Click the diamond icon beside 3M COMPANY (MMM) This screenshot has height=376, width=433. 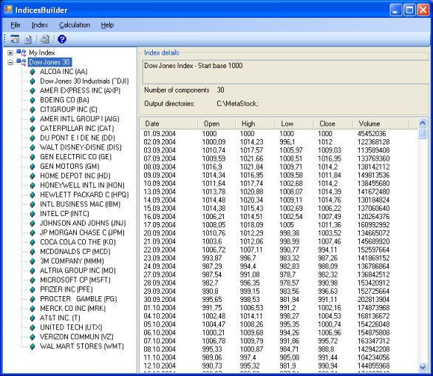[33, 261]
